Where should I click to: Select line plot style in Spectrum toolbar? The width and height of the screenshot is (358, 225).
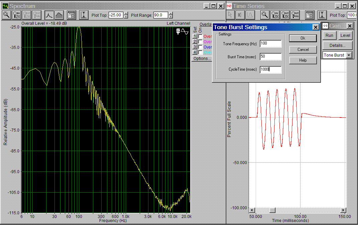click(x=49, y=15)
